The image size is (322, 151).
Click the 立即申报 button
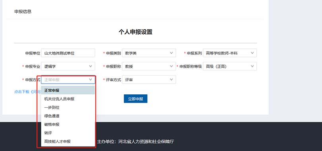(x=136, y=99)
